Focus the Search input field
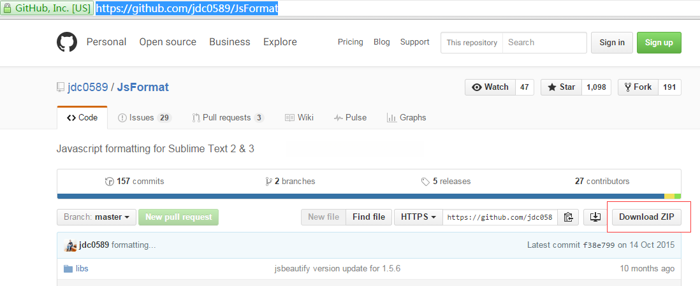Image resolution: width=700 pixels, height=286 pixels. click(x=544, y=43)
